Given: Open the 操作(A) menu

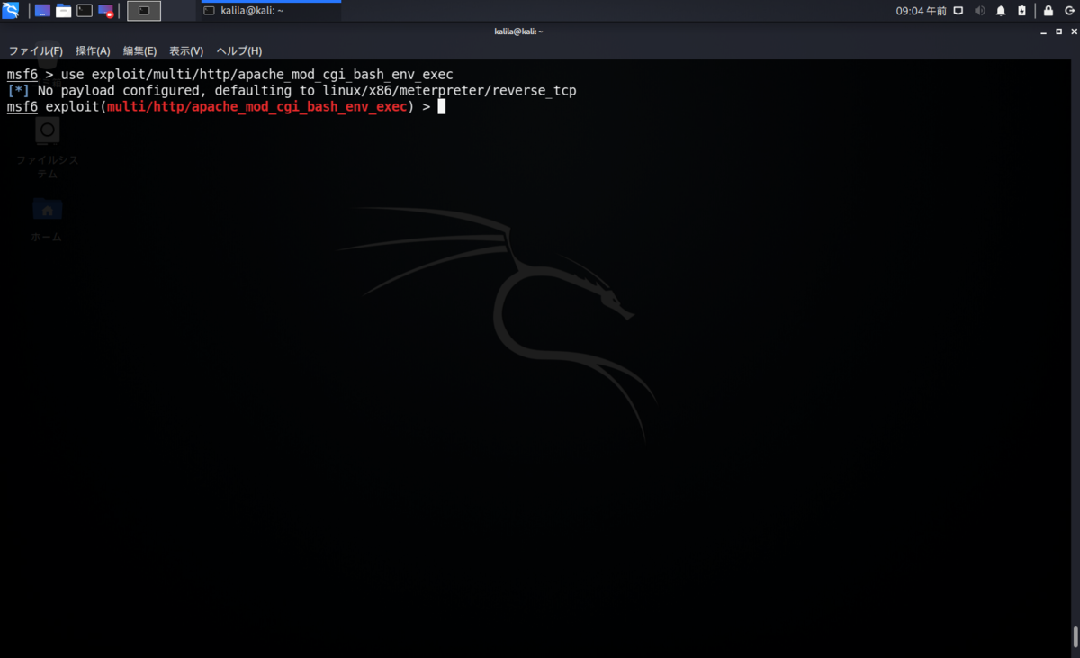Looking at the screenshot, I should coord(93,51).
